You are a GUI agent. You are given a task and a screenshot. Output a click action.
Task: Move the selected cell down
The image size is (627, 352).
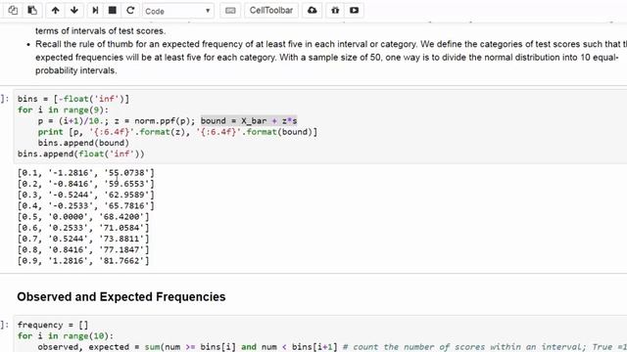74,11
